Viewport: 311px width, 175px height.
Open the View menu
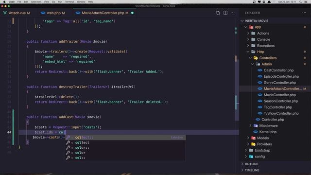click(x=46, y=2)
